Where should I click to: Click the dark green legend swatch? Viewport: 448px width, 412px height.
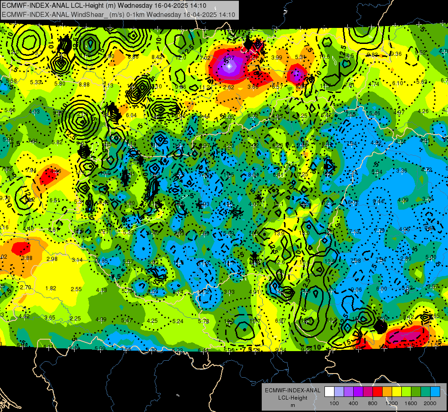pyautogui.click(x=416, y=392)
